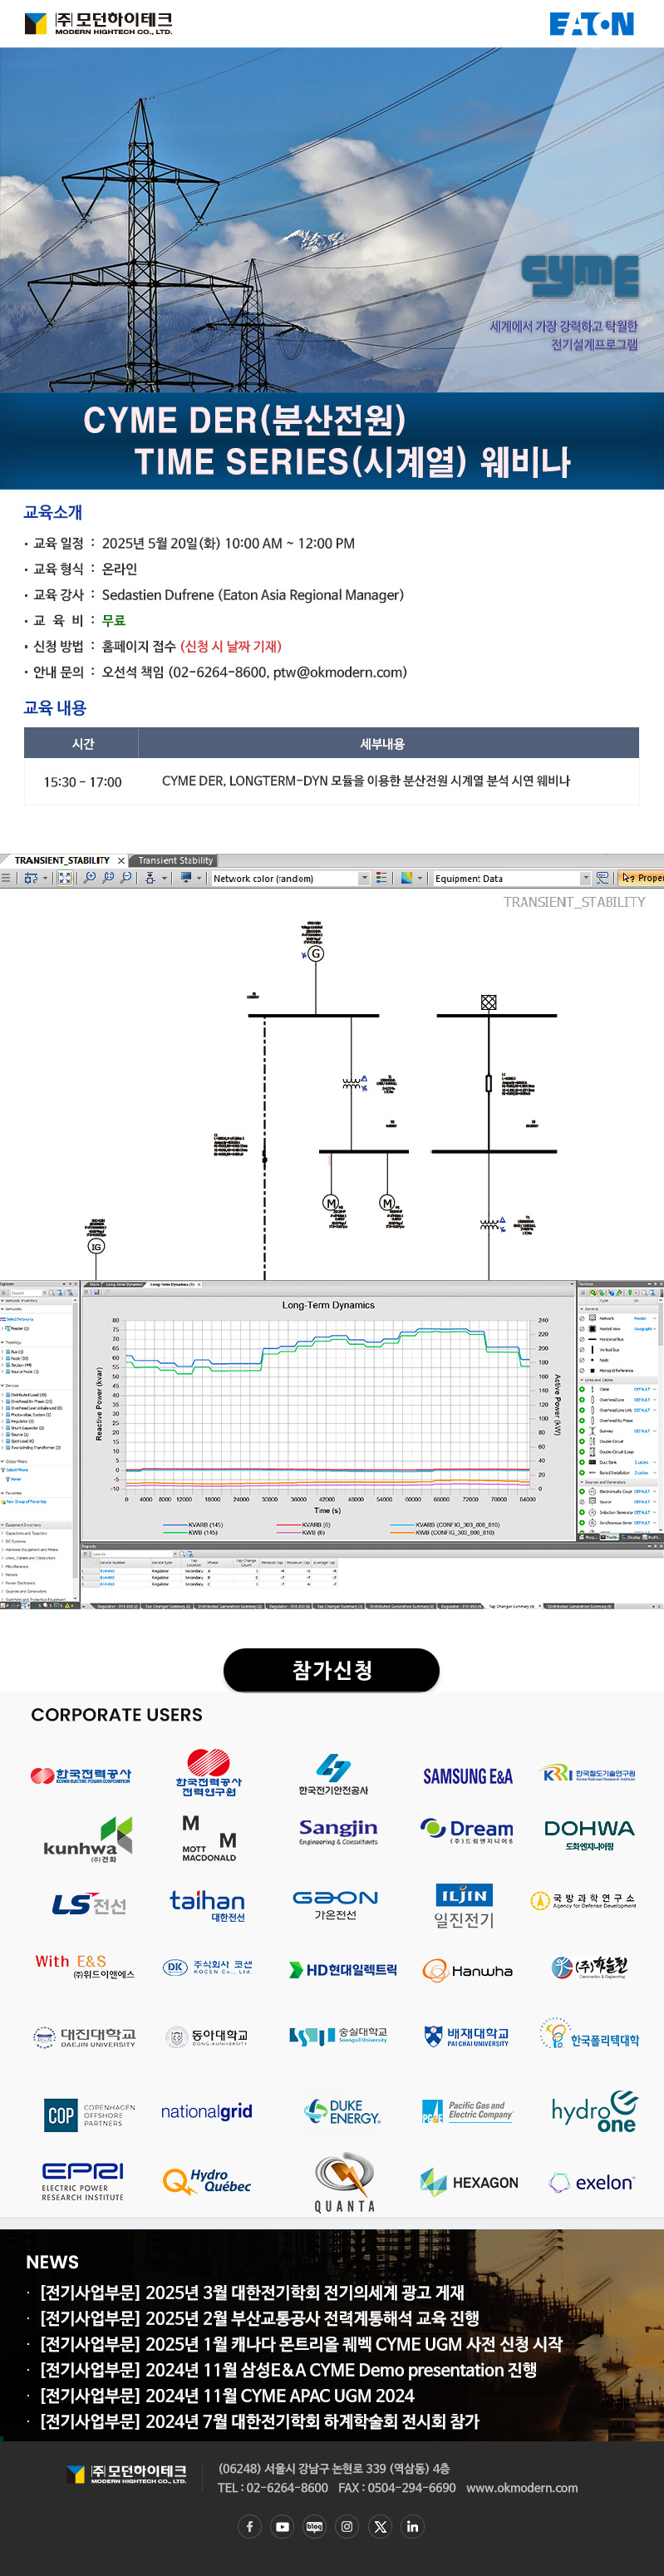Click the zoom extents icon in diagram toolbar
The height and width of the screenshot is (2576, 664).
tap(65, 877)
